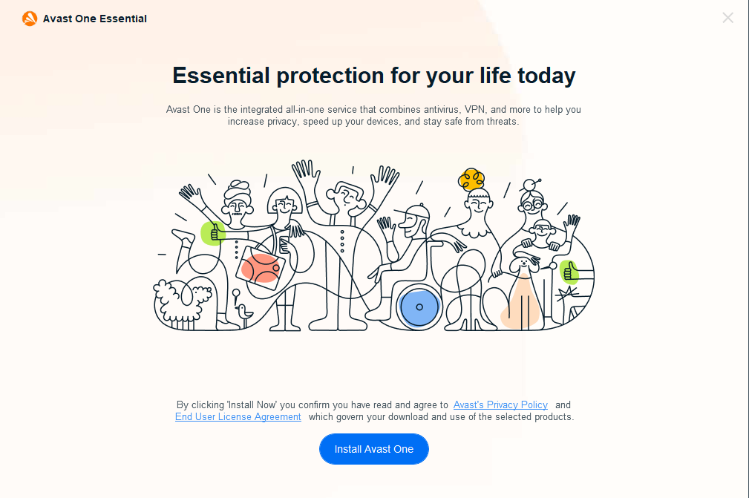This screenshot has height=498, width=749.
Task: Click the small bird on thin legs
Action: click(243, 313)
